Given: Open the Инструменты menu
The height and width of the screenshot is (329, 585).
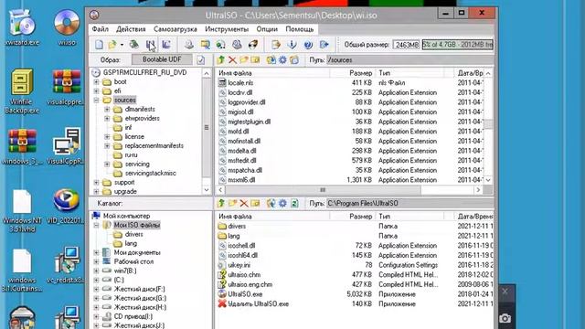Looking at the screenshot, I should (x=227, y=29).
